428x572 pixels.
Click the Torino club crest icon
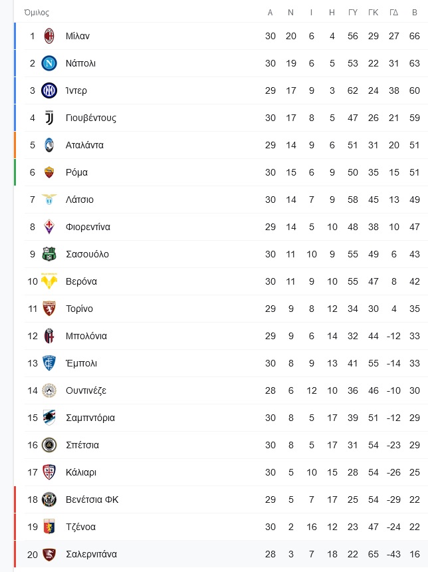49,309
